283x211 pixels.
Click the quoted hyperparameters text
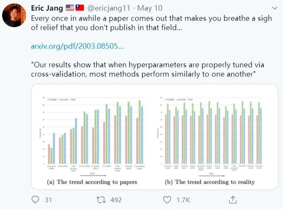[x=148, y=69]
